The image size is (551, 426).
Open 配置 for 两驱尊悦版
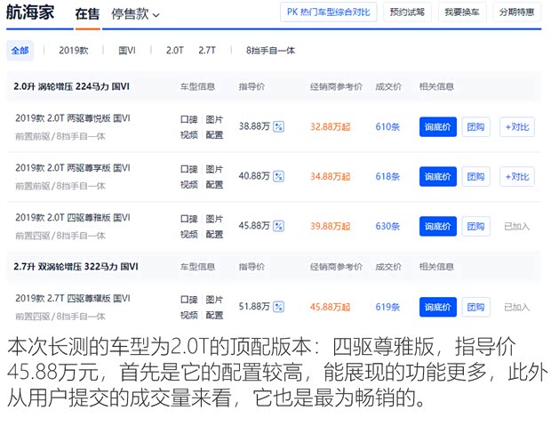214,135
